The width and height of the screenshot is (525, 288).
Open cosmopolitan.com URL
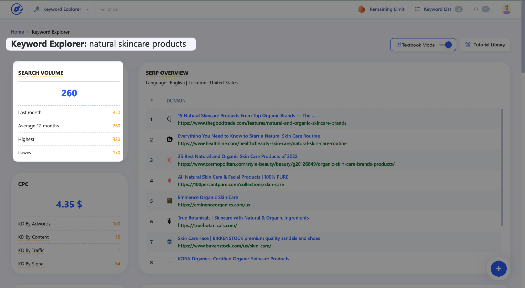tap(286, 164)
